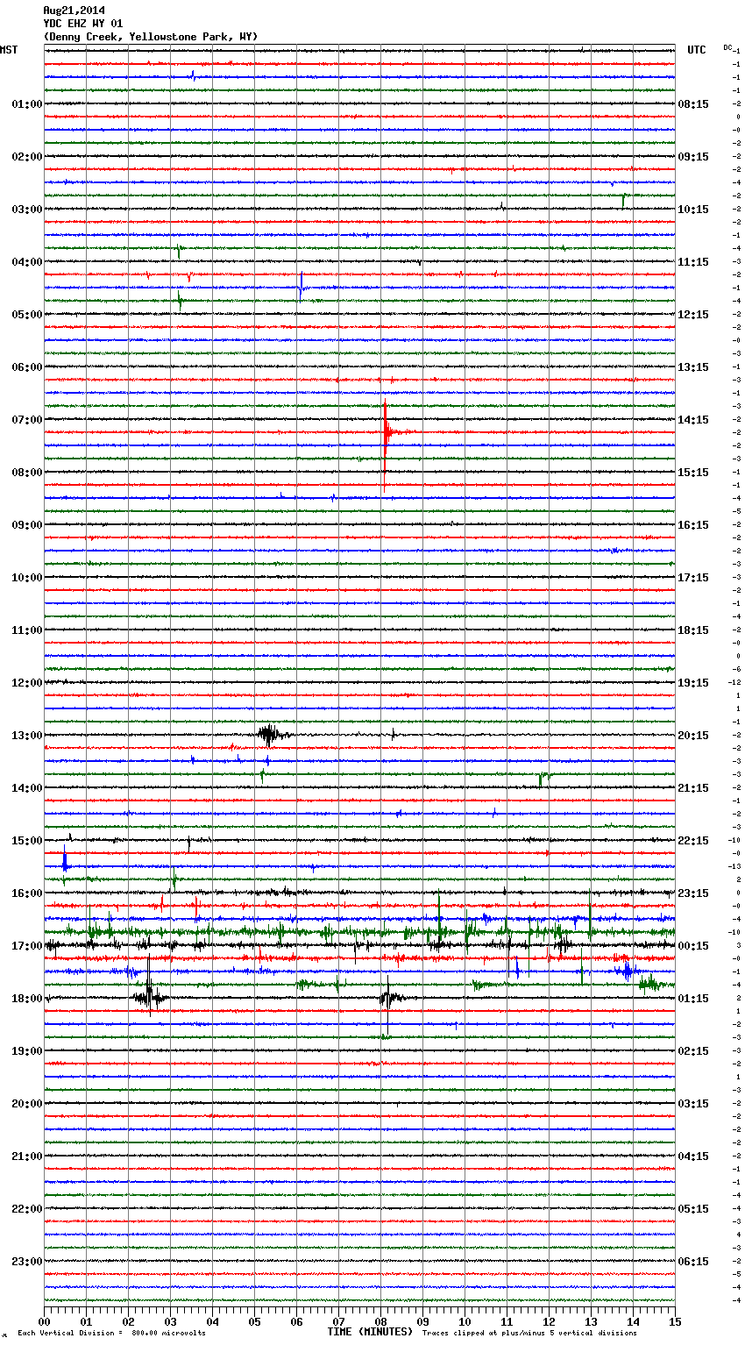Screen dimensions: 745x1345
Task: Select the 16:00 MST time label
Action: [26, 893]
